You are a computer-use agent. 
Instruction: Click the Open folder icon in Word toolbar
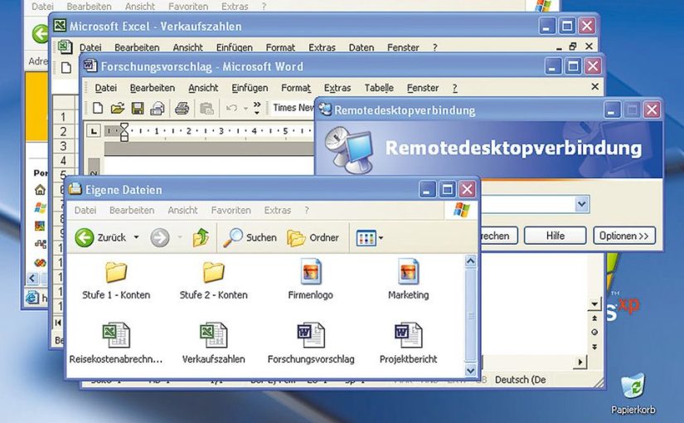(118, 108)
